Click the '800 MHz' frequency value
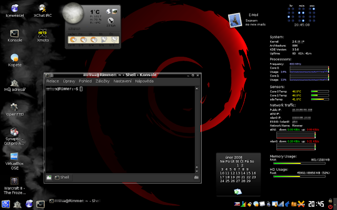 295,64
